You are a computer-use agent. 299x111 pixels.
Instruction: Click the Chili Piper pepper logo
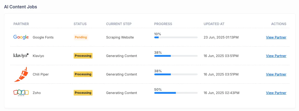[x=21, y=75]
